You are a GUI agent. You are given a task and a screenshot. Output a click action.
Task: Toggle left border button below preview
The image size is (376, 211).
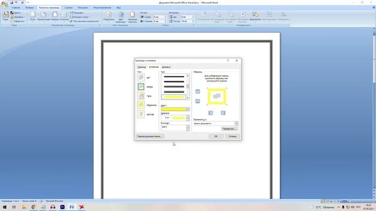(x=210, y=113)
